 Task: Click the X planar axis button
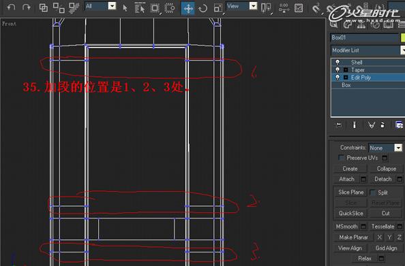(x=379, y=237)
